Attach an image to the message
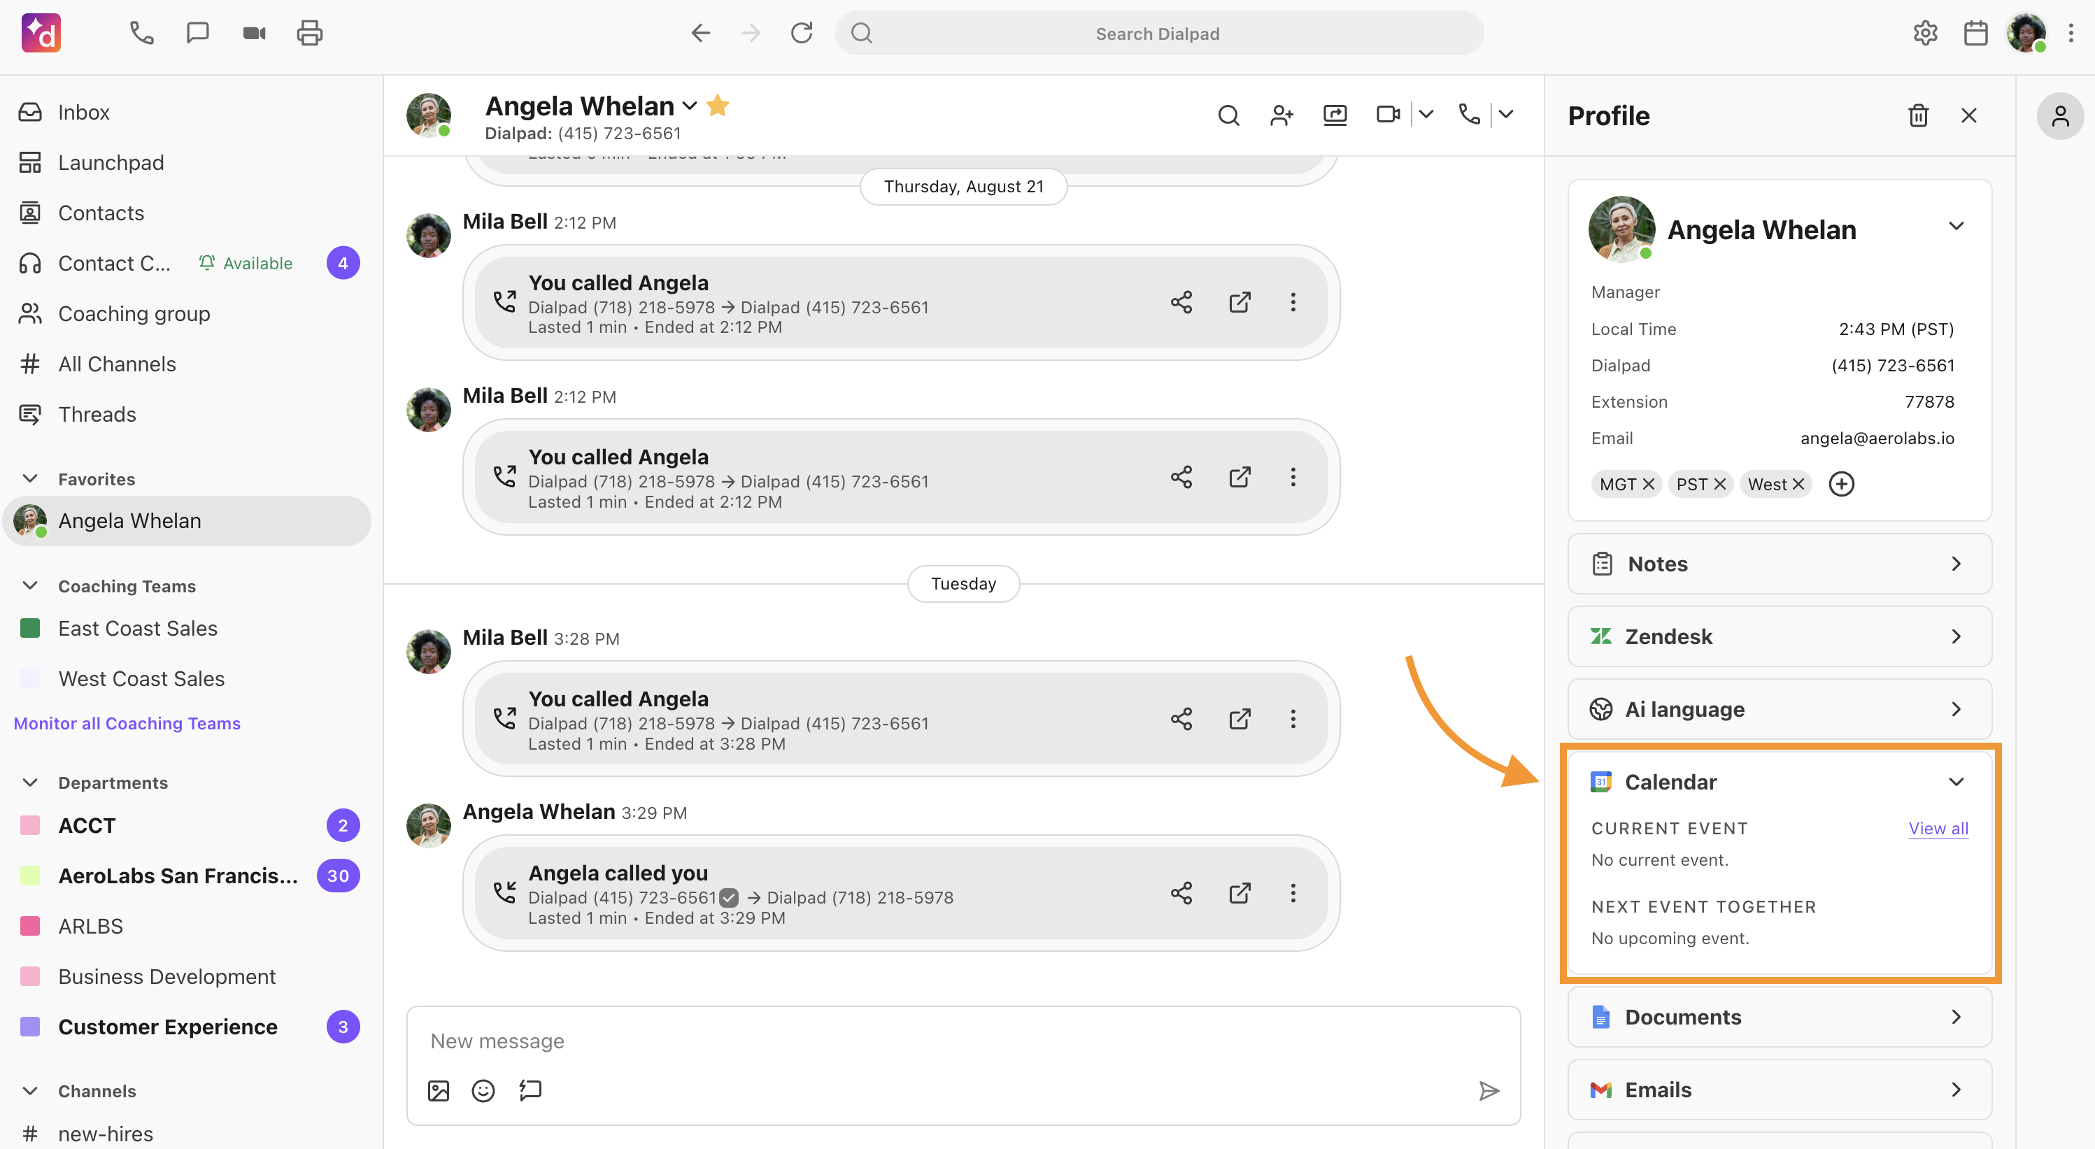 (x=439, y=1090)
